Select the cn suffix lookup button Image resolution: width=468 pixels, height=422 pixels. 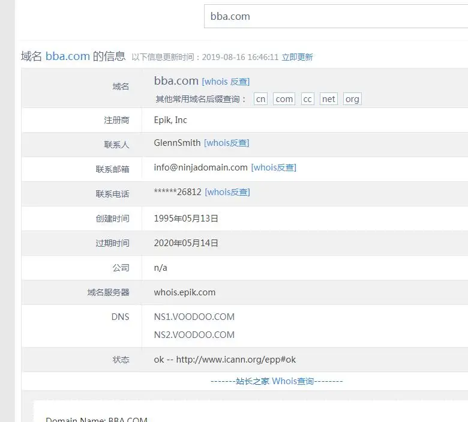(x=260, y=99)
